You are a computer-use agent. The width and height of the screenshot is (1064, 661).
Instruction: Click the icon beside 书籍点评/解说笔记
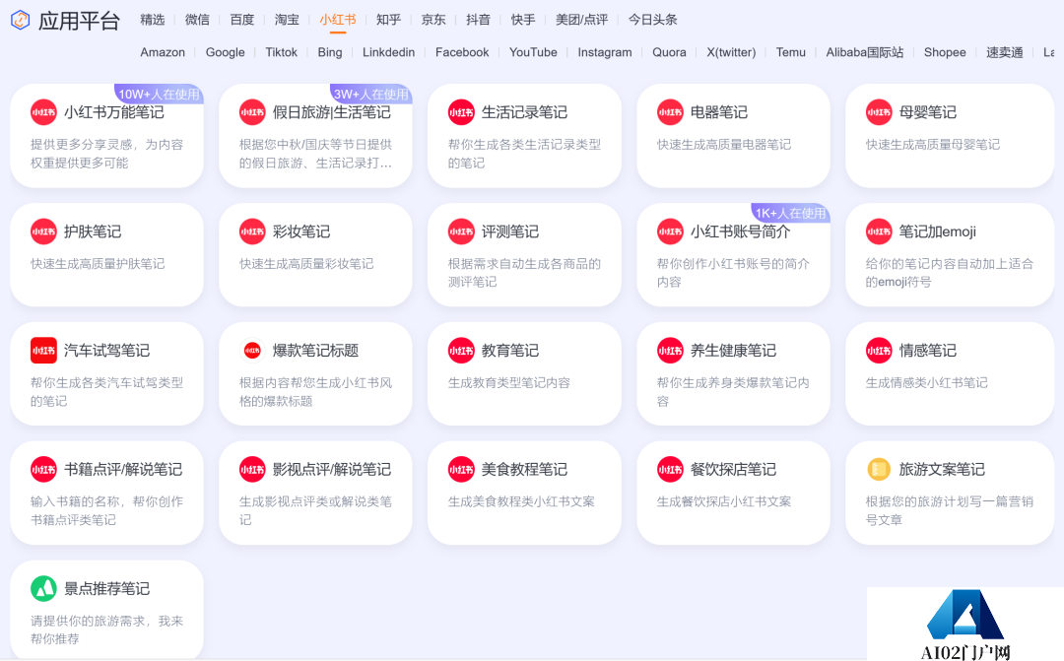click(43, 470)
